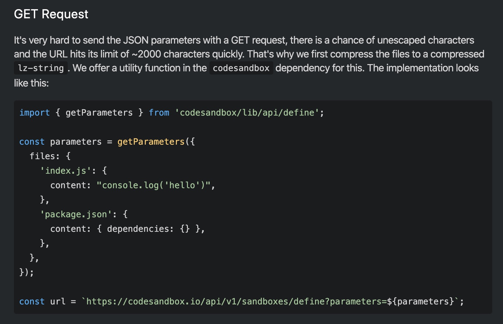Click the from keyword in import line

pos(159,113)
